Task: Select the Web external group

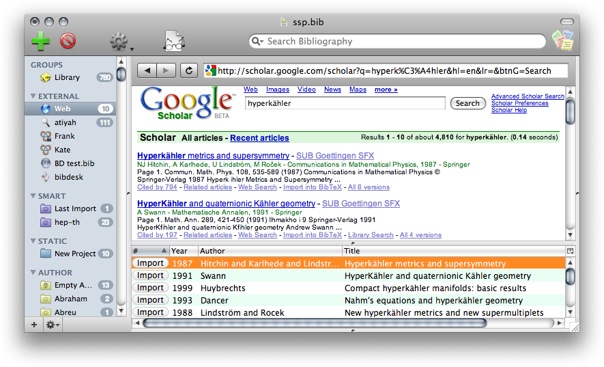Action: click(70, 109)
